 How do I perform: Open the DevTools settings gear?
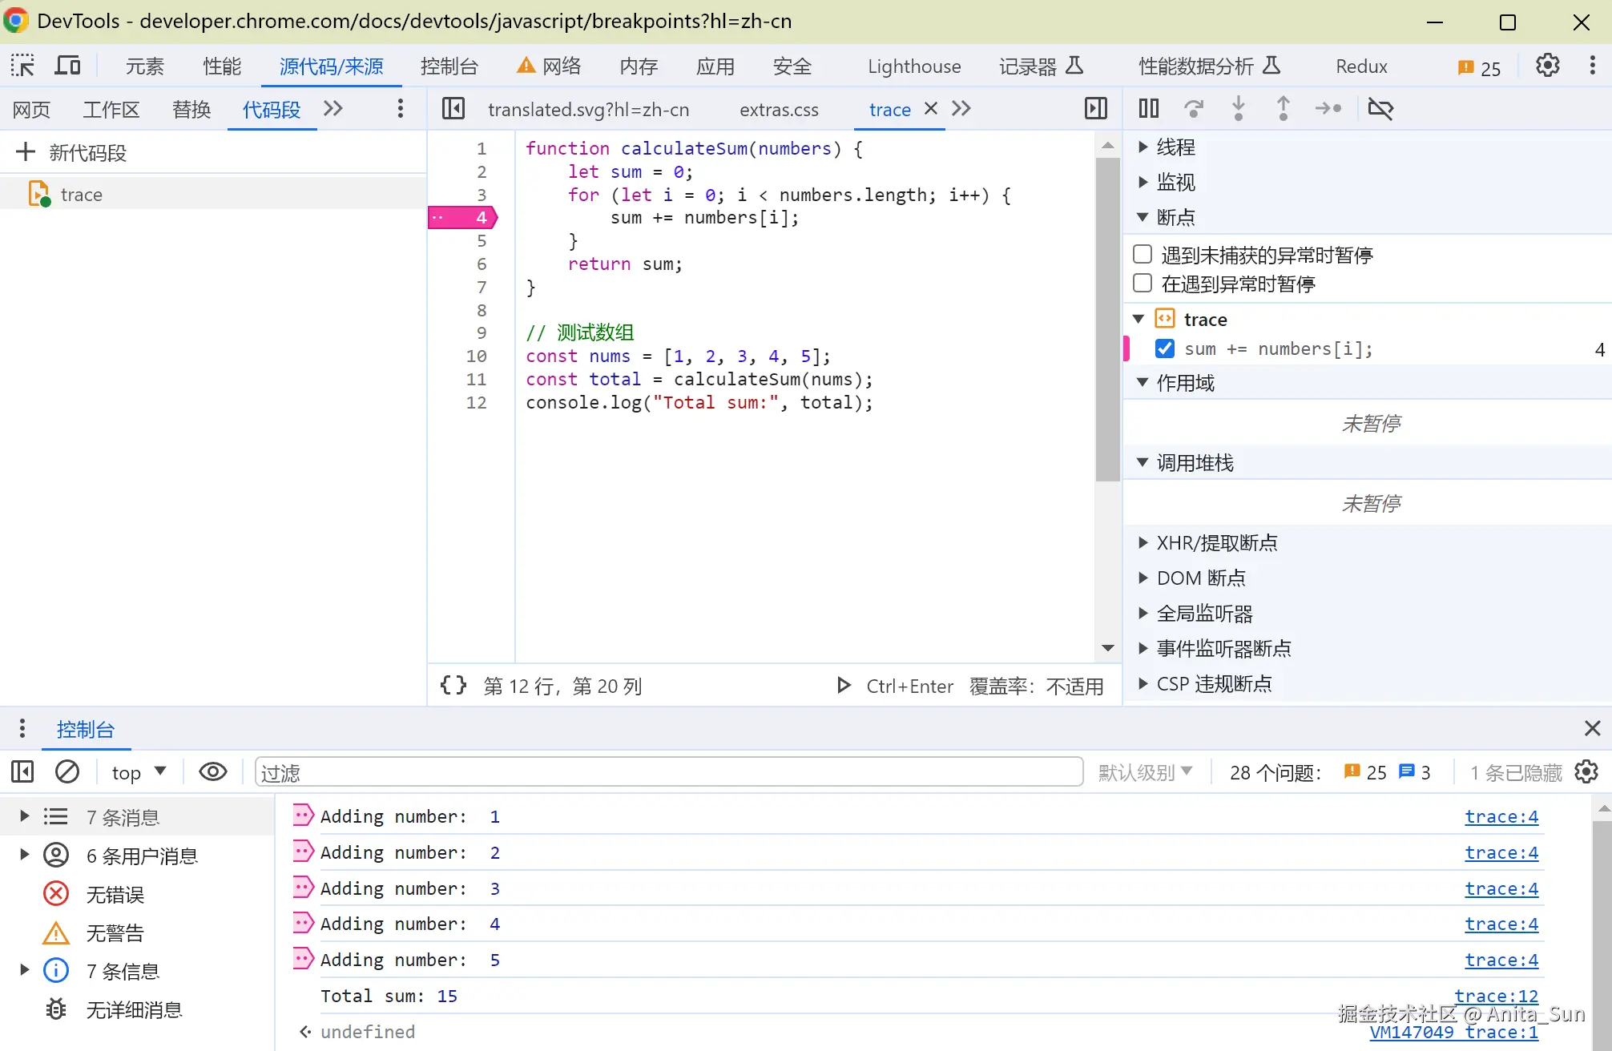tap(1547, 66)
